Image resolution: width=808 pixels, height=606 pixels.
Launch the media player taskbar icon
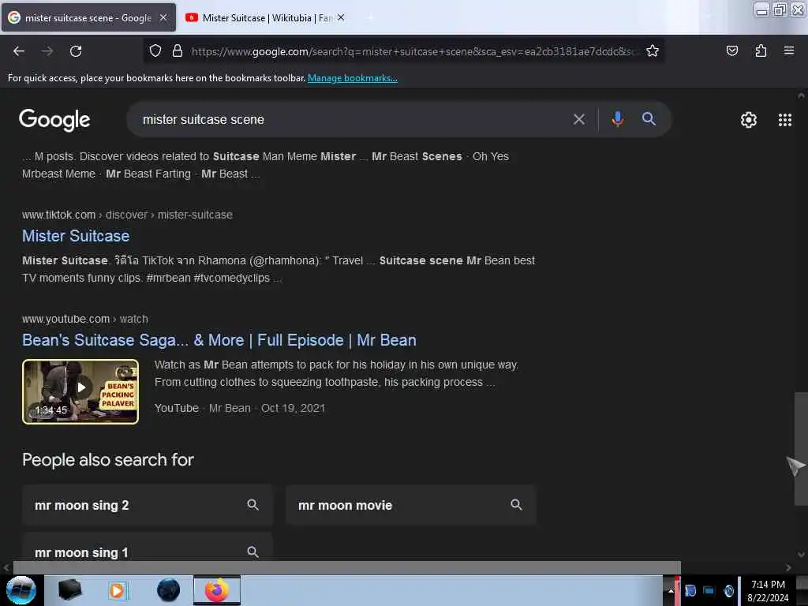(117, 590)
